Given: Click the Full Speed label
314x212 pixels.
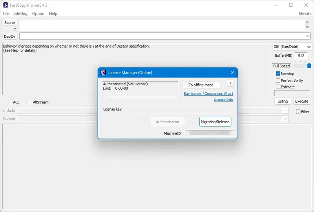Looking at the screenshot, I should (x=281, y=66).
